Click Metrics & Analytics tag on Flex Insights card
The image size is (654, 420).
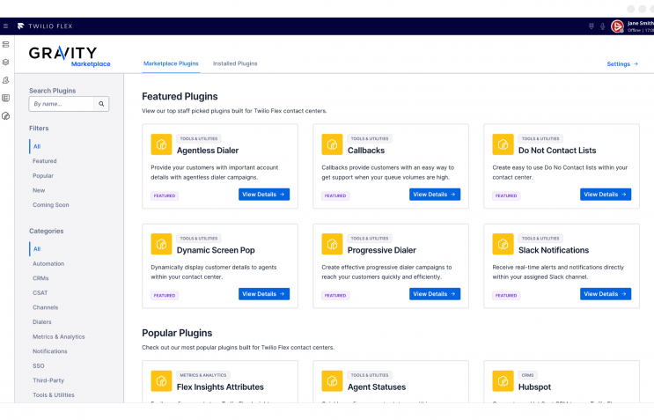coord(203,375)
